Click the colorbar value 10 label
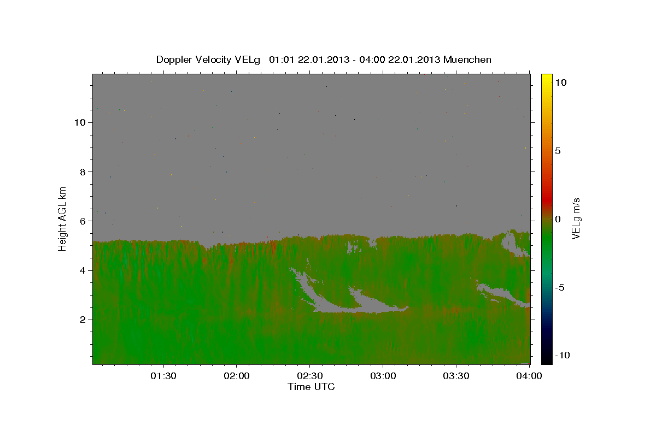Image resolution: width=656 pixels, height=437 pixels. [560, 82]
